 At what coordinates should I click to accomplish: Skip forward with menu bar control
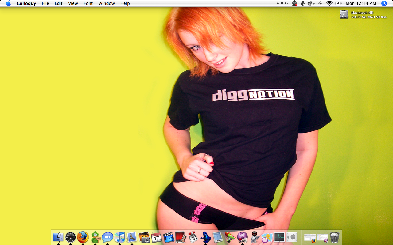pyautogui.click(x=286, y=3)
